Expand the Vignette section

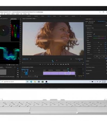88,74
